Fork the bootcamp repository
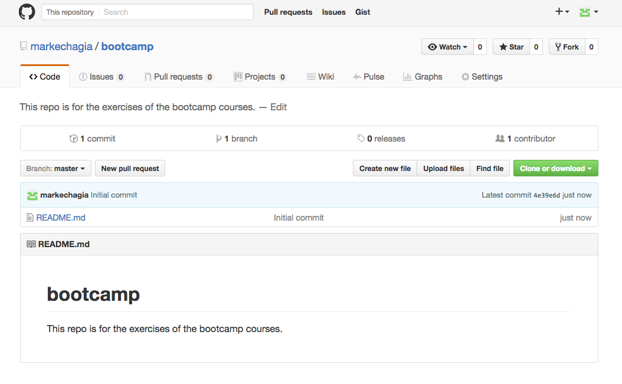Viewport: 622px width, 384px height. [567, 47]
